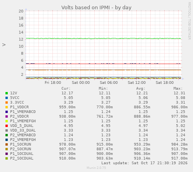
Task: Click the 12V green legend swatch
Action: coord(7,93)
